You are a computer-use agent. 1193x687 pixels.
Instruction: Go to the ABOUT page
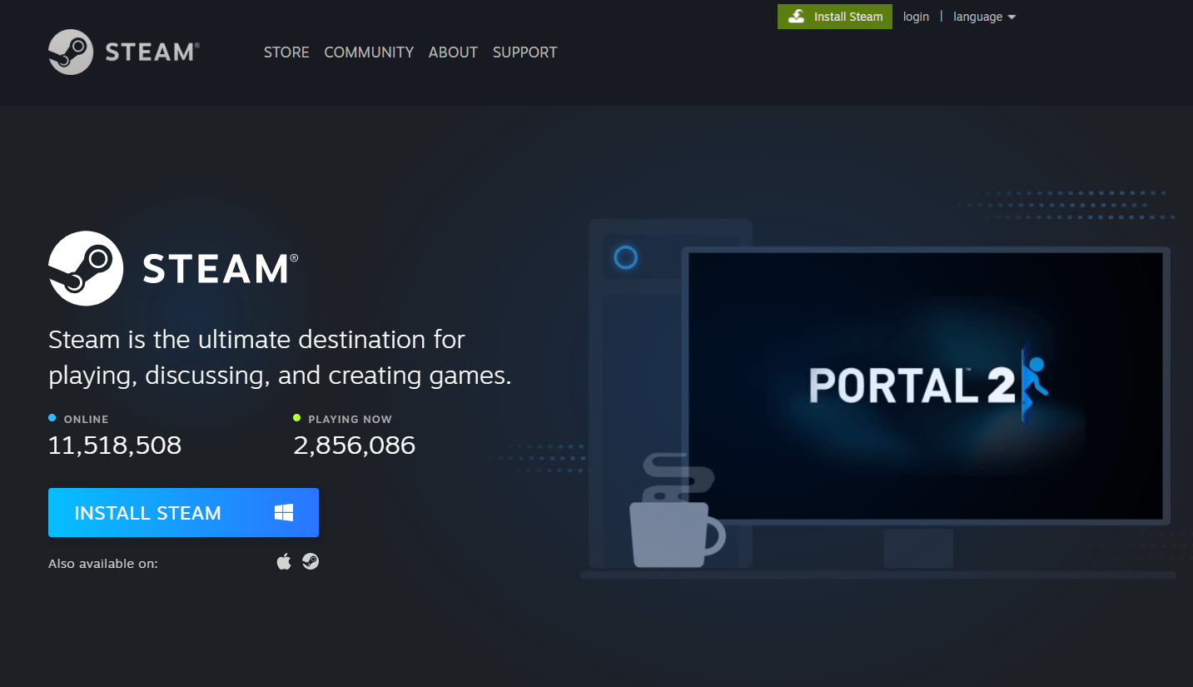coord(453,52)
